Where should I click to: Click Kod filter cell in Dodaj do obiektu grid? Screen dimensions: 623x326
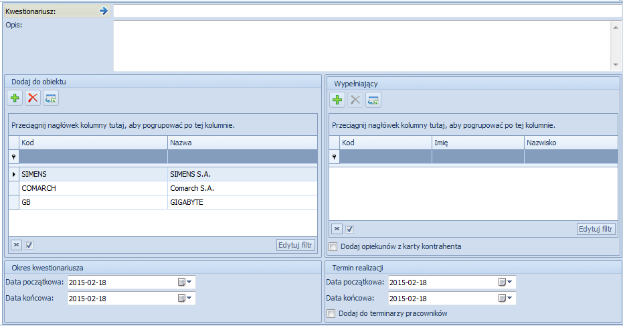(94, 157)
